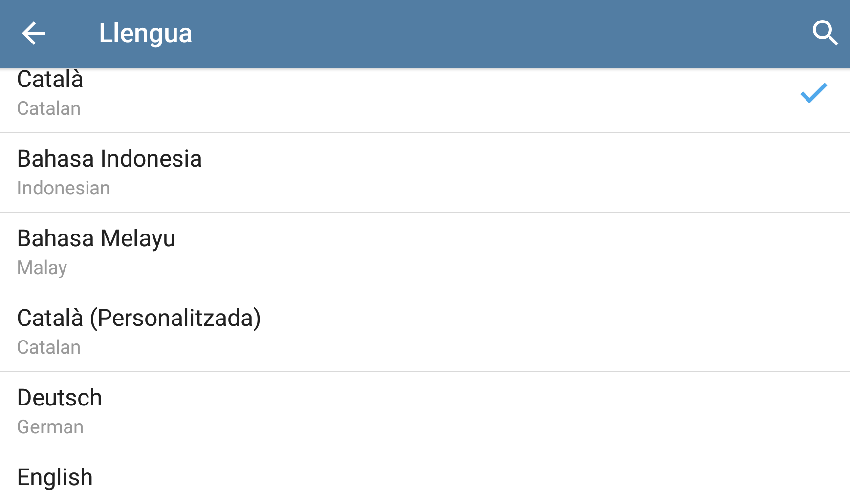Select the Català language at the top

[x=50, y=80]
